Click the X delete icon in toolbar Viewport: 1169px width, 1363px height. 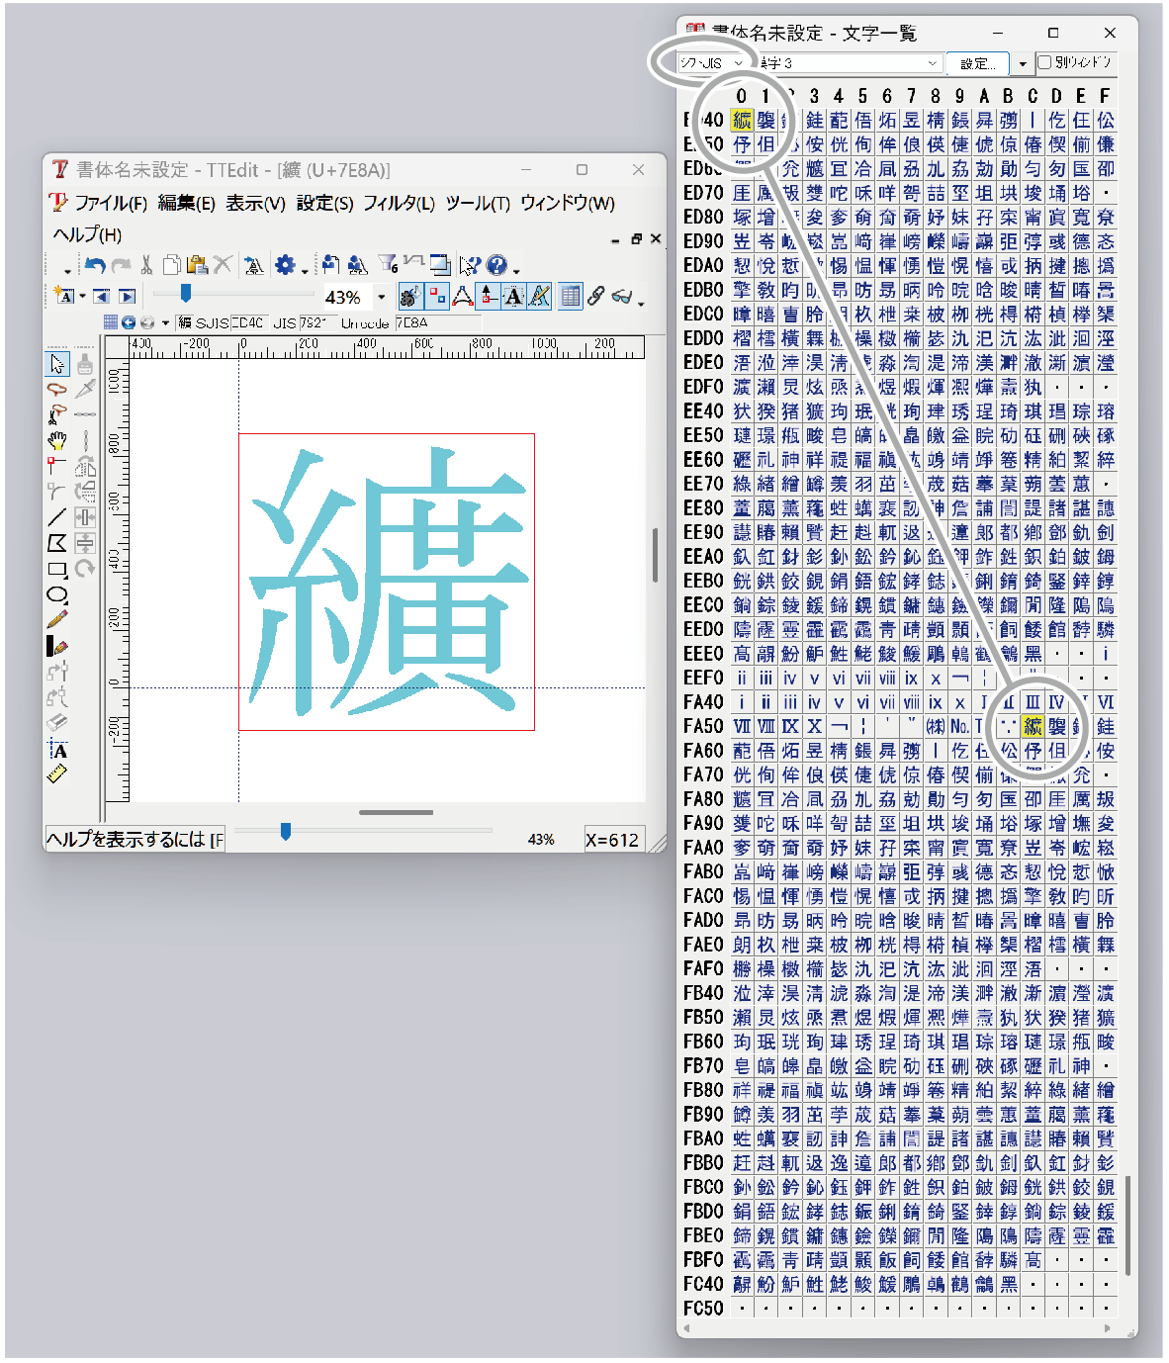[x=223, y=265]
